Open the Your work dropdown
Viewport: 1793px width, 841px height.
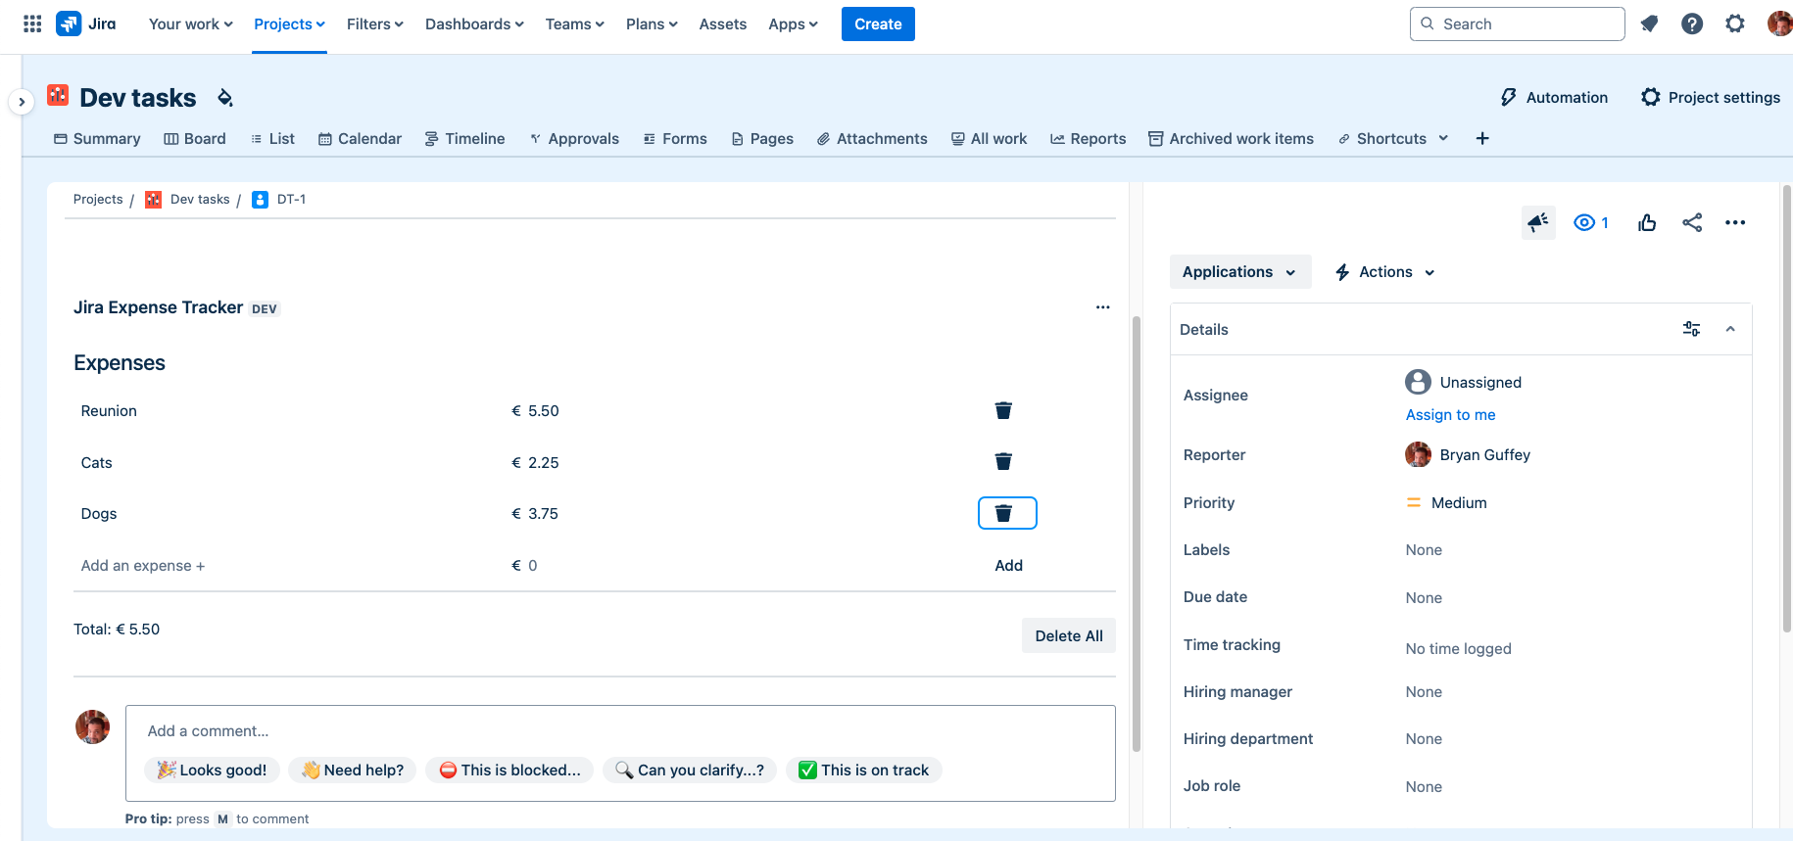click(191, 23)
